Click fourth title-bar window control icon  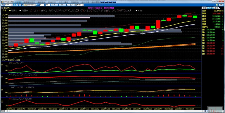coord(114,2)
